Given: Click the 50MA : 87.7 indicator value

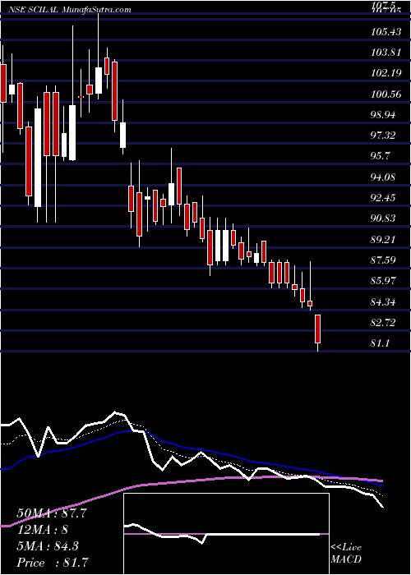Looking at the screenshot, I should (52, 513).
